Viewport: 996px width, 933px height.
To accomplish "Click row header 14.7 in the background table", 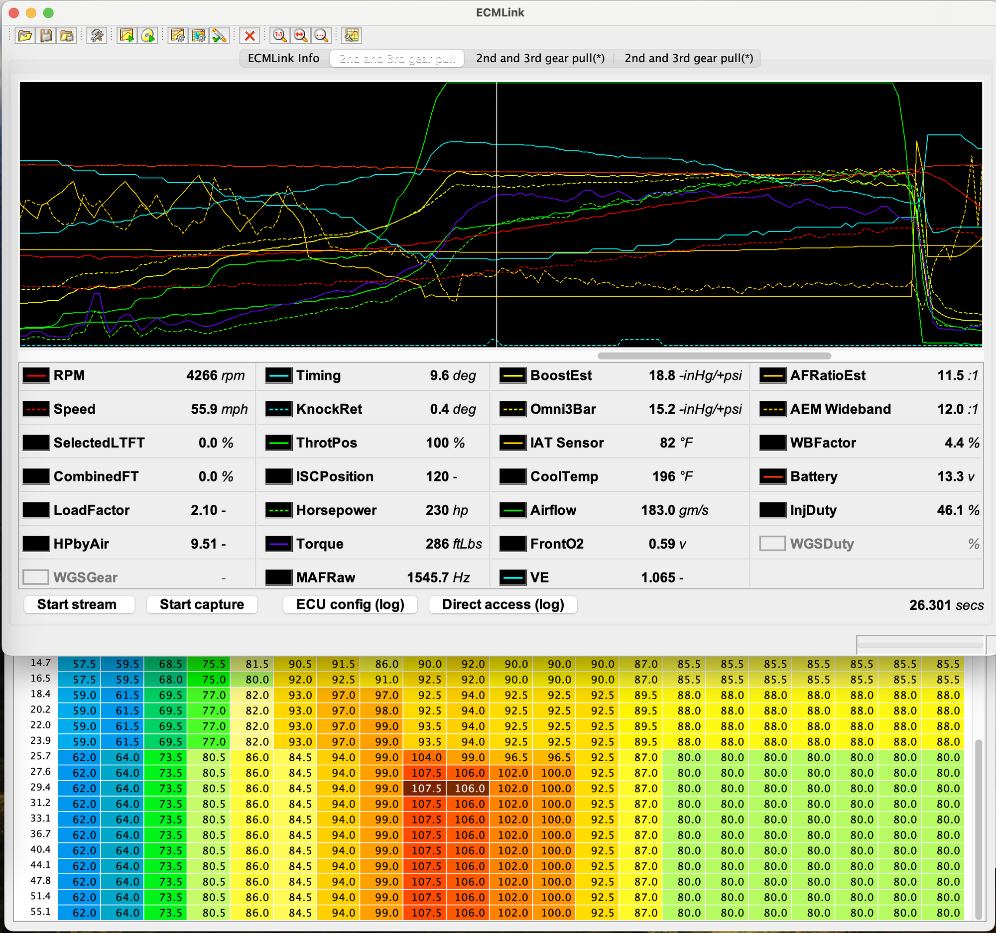I will 40,663.
